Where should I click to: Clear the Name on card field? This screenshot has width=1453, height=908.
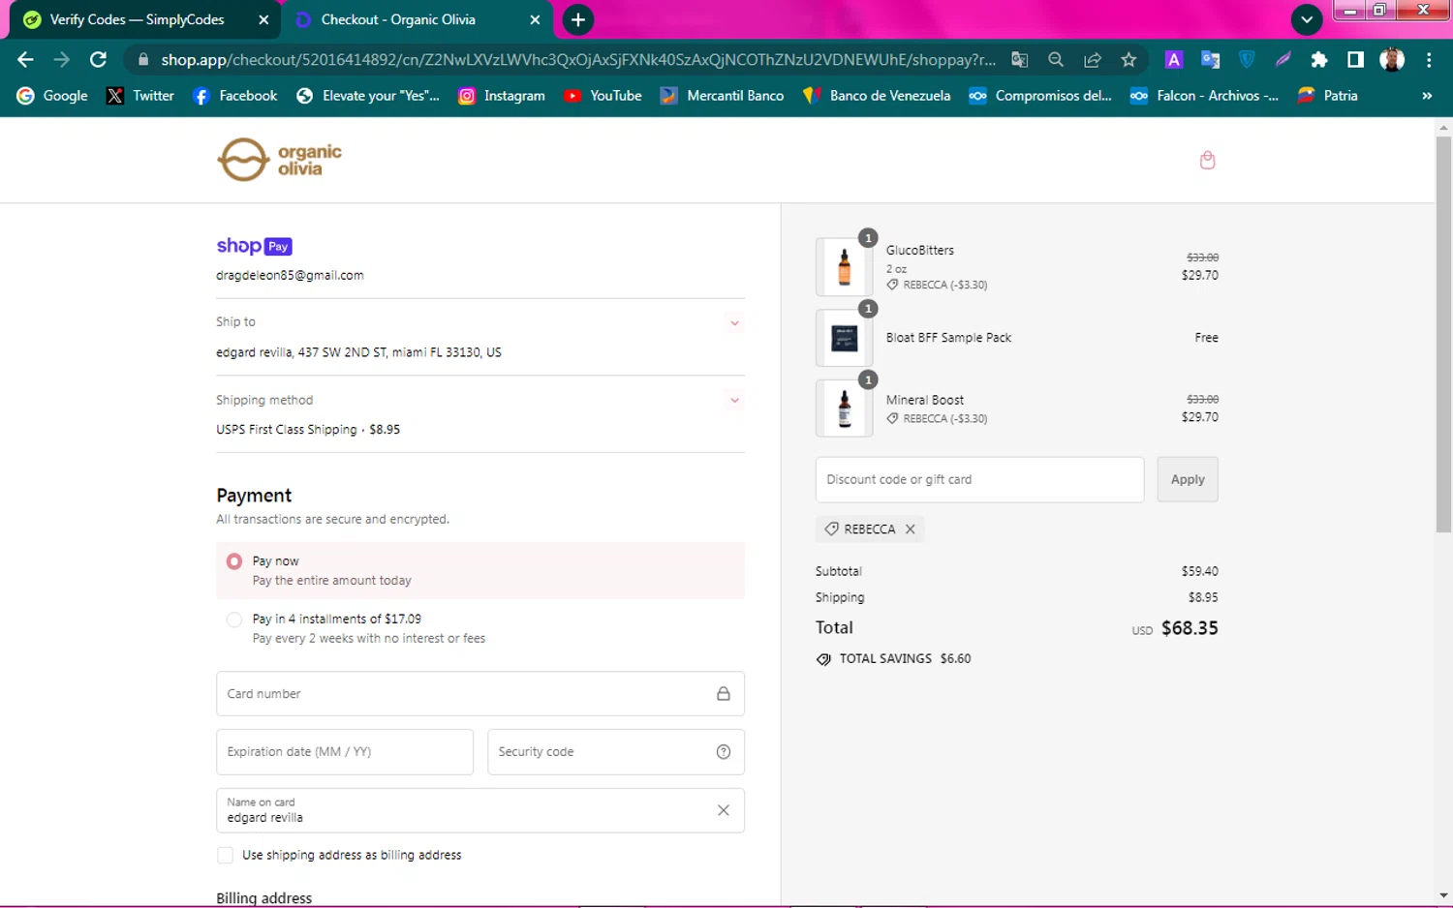click(723, 810)
